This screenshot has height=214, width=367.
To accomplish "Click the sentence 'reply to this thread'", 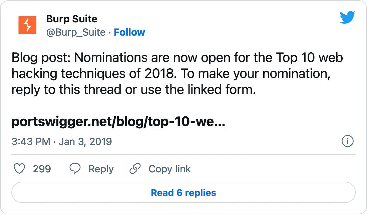I will pos(66,90).
